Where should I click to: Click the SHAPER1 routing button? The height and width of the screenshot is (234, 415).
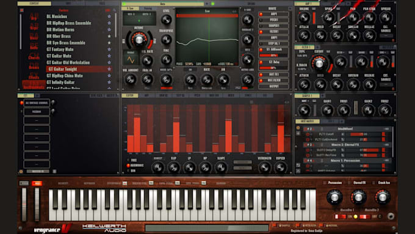[x=273, y=26]
